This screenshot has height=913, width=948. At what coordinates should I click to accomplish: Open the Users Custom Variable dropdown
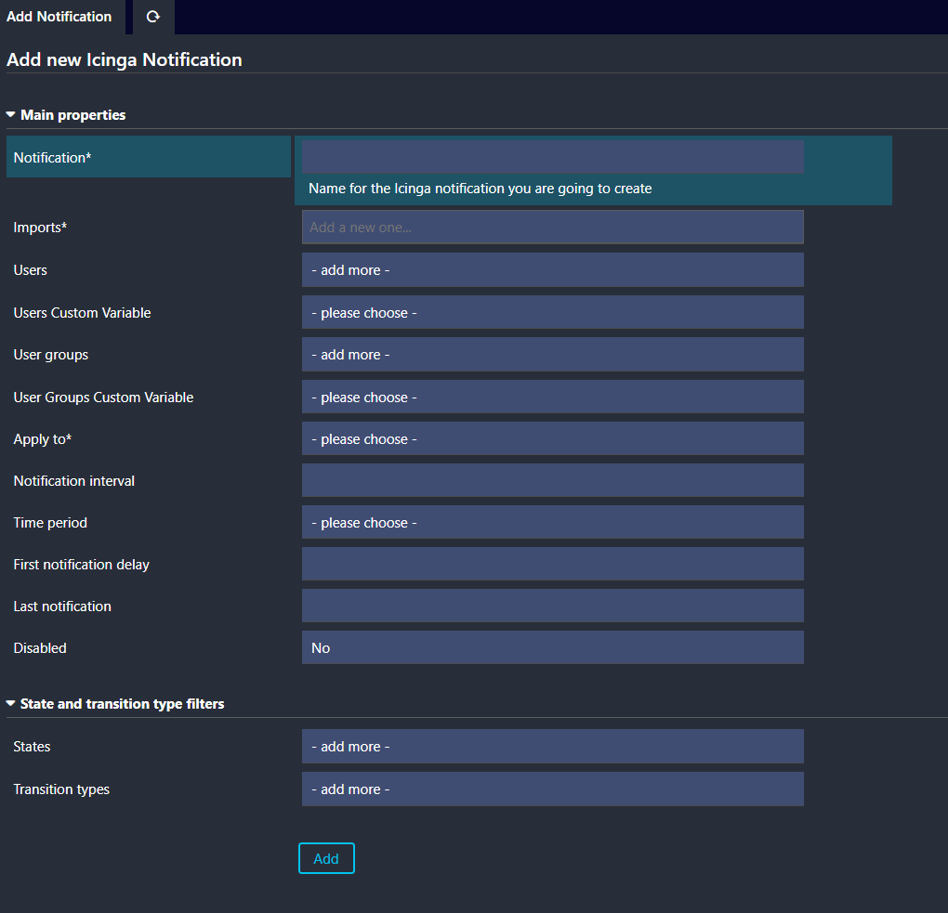pos(552,313)
